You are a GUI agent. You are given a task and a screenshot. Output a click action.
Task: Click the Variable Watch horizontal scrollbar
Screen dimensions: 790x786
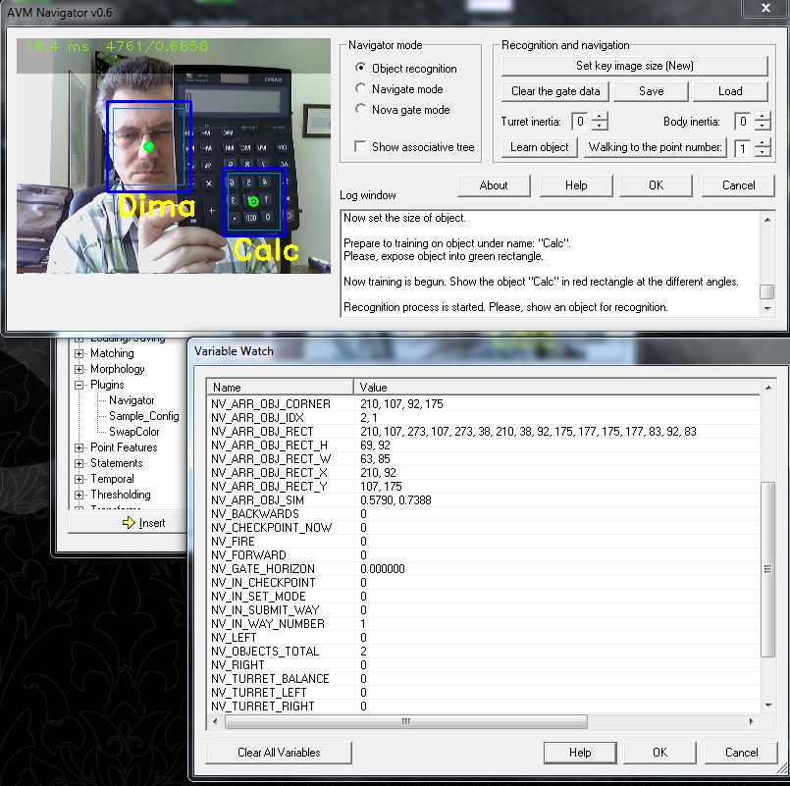point(404,722)
